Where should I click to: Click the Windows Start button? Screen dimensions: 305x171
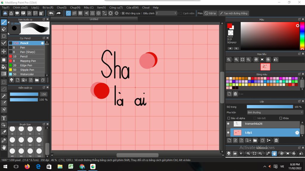tap(5, 167)
